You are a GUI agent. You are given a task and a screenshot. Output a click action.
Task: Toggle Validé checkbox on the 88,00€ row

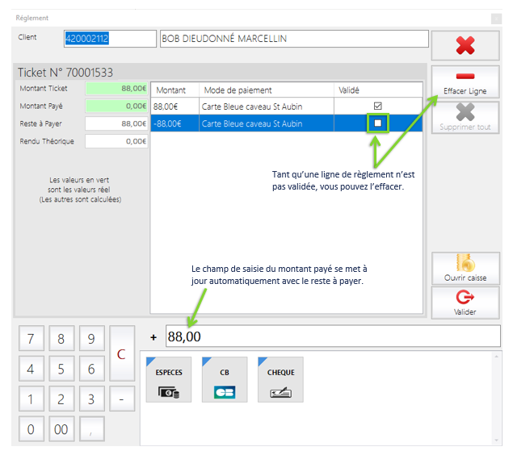(x=377, y=106)
